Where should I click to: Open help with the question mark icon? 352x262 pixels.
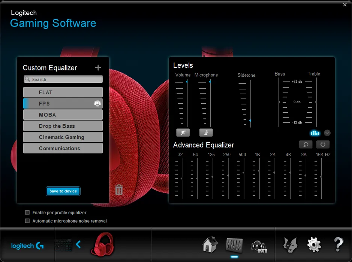pyautogui.click(x=338, y=245)
